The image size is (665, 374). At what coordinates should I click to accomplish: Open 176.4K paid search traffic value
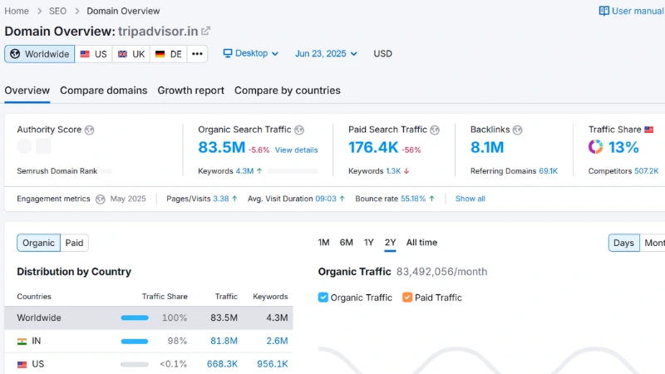coord(373,147)
